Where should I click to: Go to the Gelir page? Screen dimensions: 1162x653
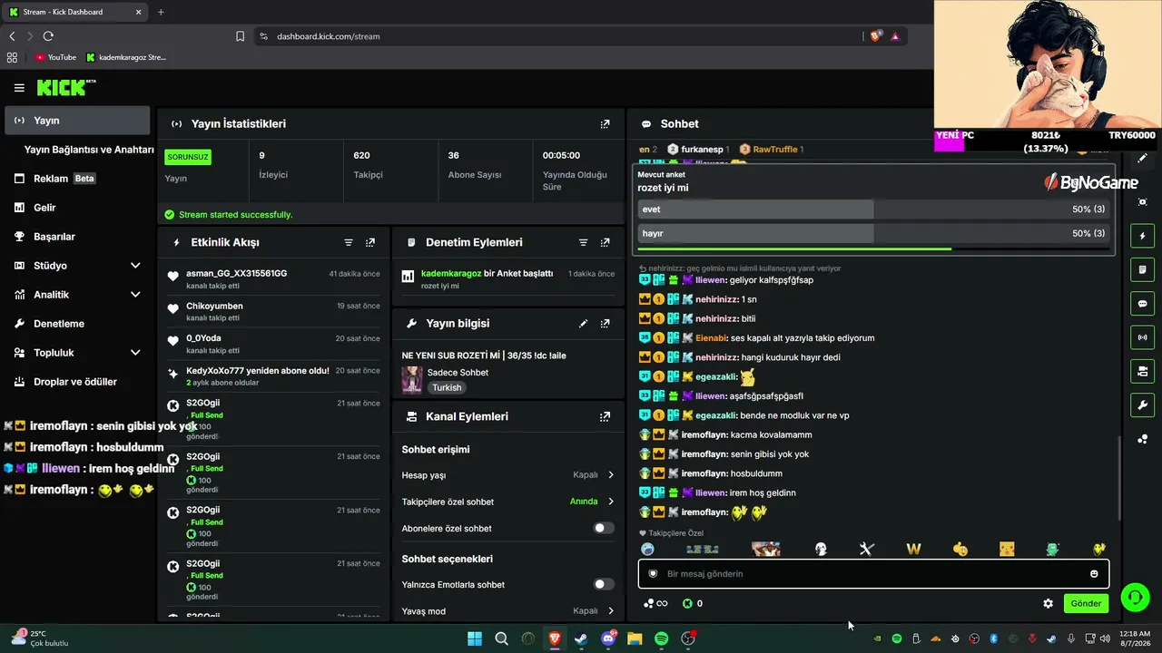tap(77, 208)
